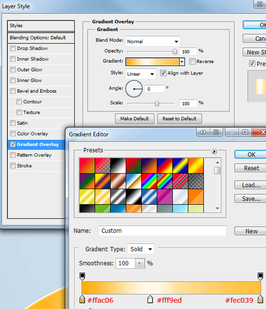Open Blending Options: Default

coord(41,38)
